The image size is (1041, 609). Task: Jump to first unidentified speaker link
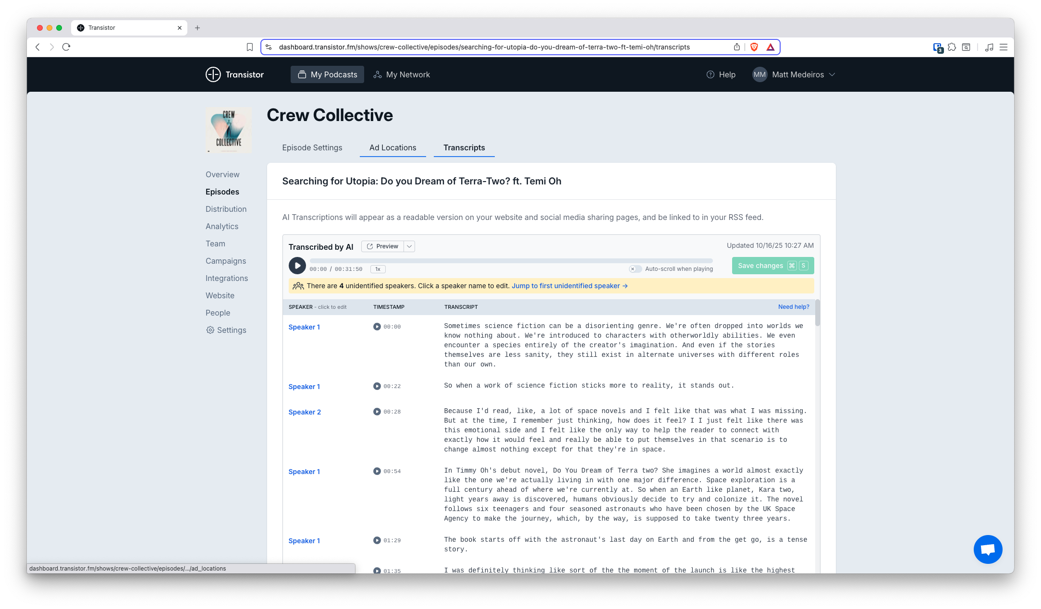click(569, 286)
